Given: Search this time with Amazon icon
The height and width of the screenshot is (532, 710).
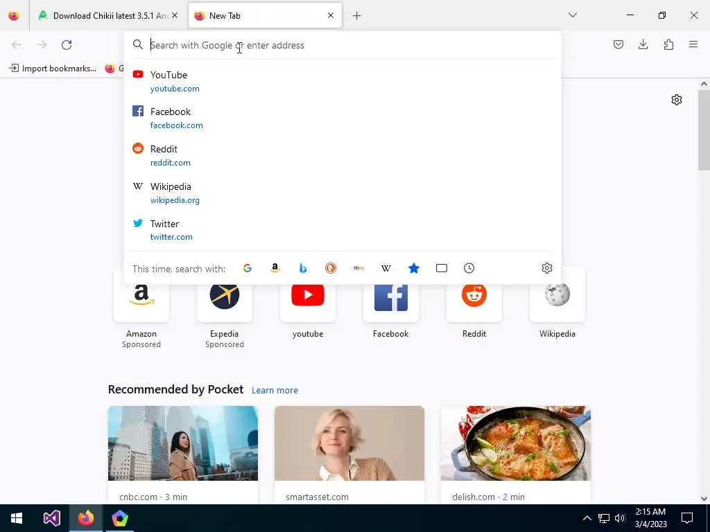Looking at the screenshot, I should point(275,268).
